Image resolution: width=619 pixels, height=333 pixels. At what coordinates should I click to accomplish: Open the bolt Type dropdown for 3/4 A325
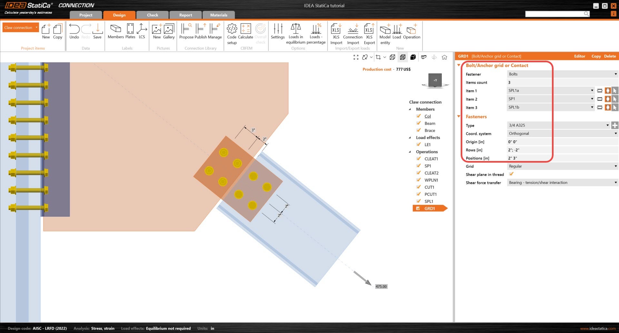tap(607, 125)
